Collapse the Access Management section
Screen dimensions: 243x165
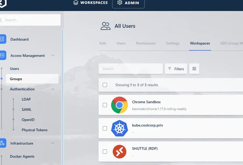(53, 56)
